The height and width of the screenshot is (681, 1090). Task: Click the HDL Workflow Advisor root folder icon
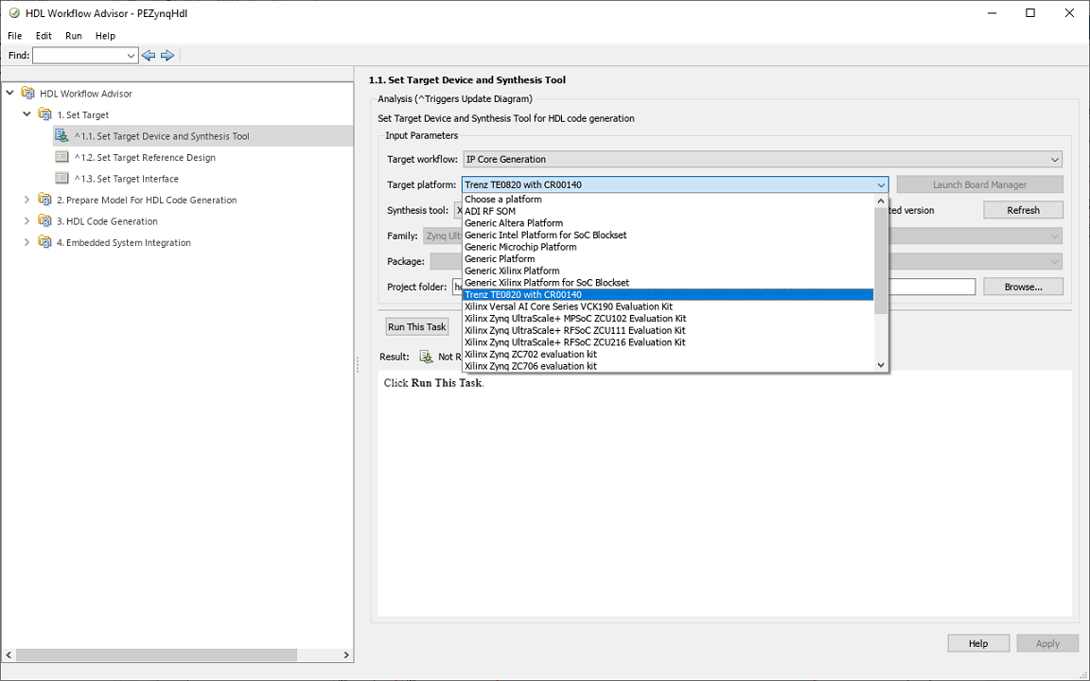(x=27, y=93)
